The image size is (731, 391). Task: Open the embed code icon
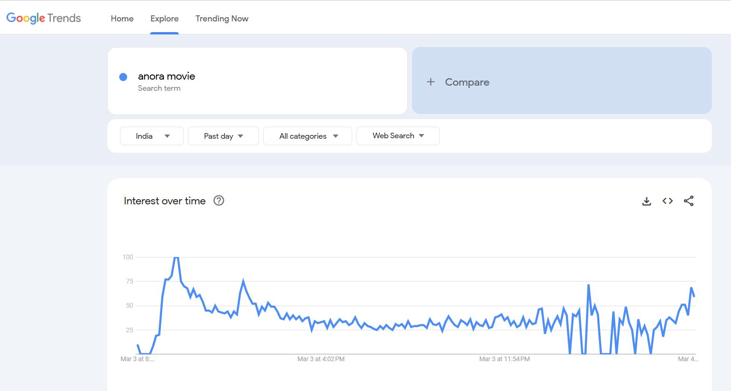coord(668,201)
